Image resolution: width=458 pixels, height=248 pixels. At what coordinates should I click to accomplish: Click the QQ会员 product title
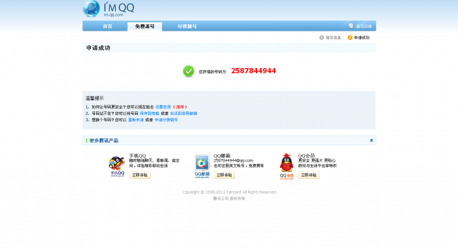(306, 156)
